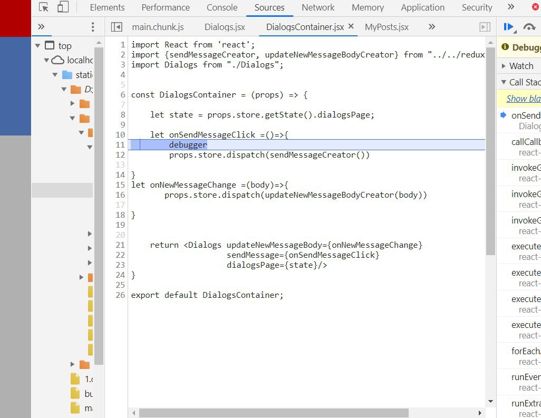Show more open editor tabs chevron

click(x=431, y=27)
